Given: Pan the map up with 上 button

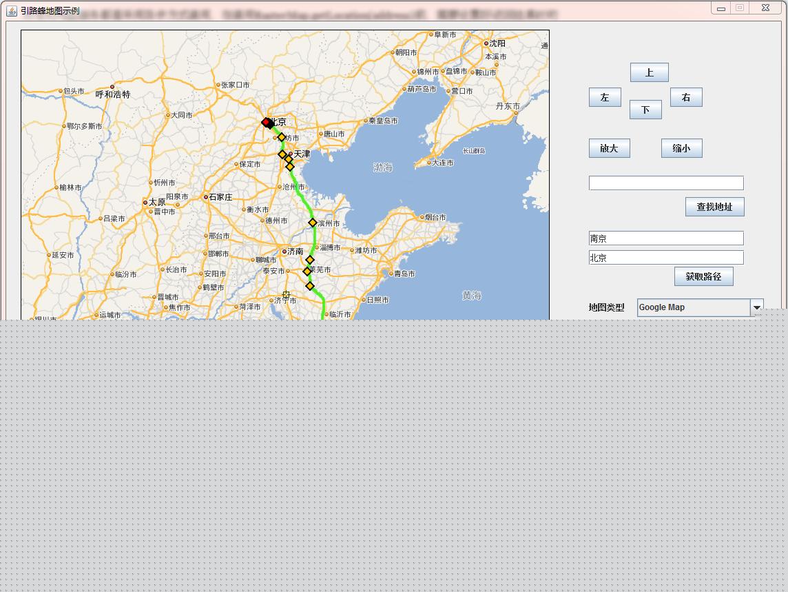Looking at the screenshot, I should (x=649, y=72).
